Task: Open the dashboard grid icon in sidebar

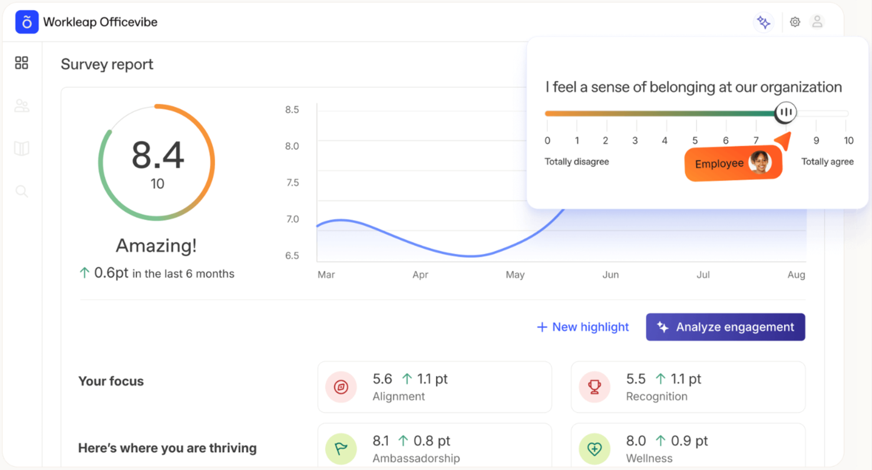Action: [x=22, y=63]
